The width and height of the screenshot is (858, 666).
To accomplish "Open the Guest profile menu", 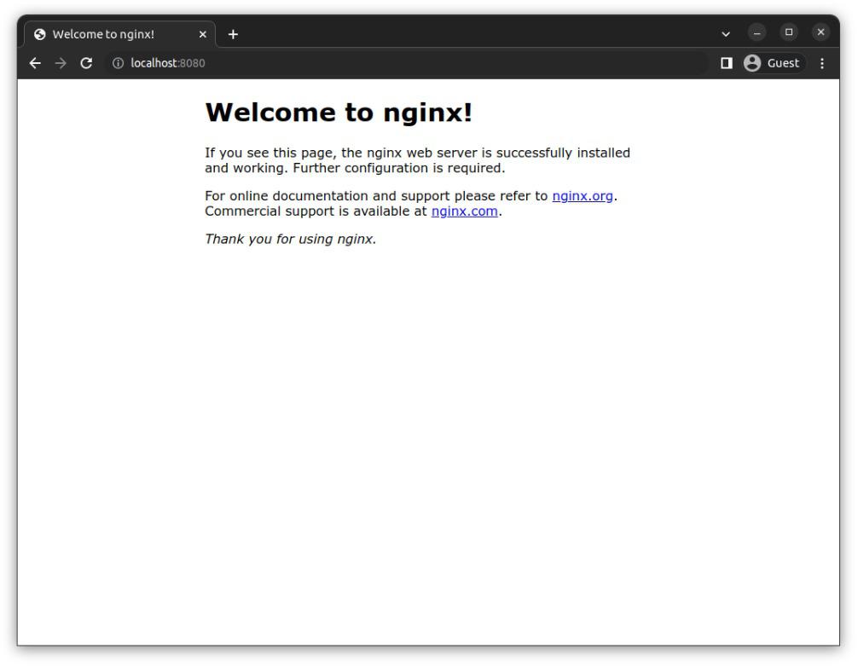I will tap(772, 62).
